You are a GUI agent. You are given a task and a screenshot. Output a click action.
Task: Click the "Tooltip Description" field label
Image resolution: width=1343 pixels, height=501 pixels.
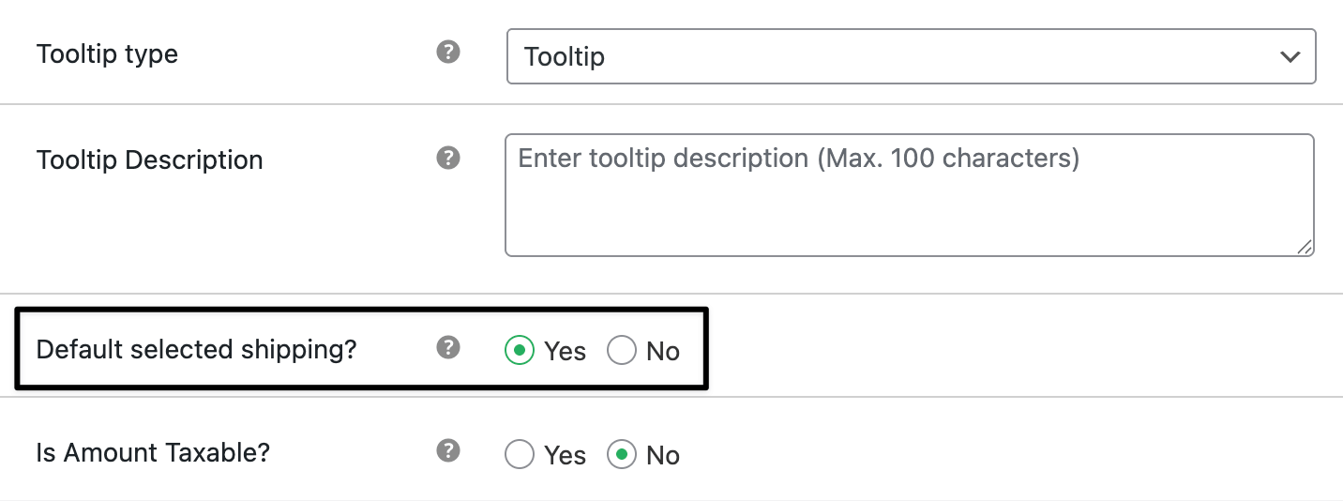click(x=149, y=160)
